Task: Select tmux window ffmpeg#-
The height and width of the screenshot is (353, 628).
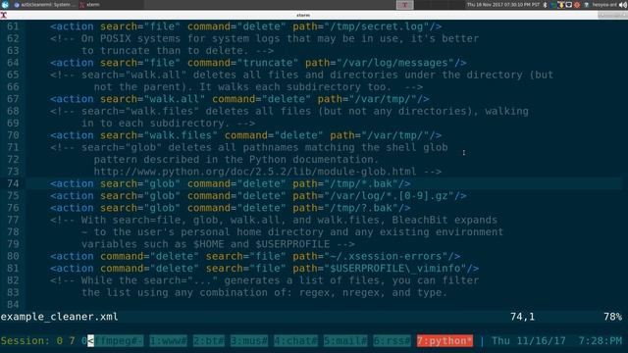Action: [x=119, y=340]
